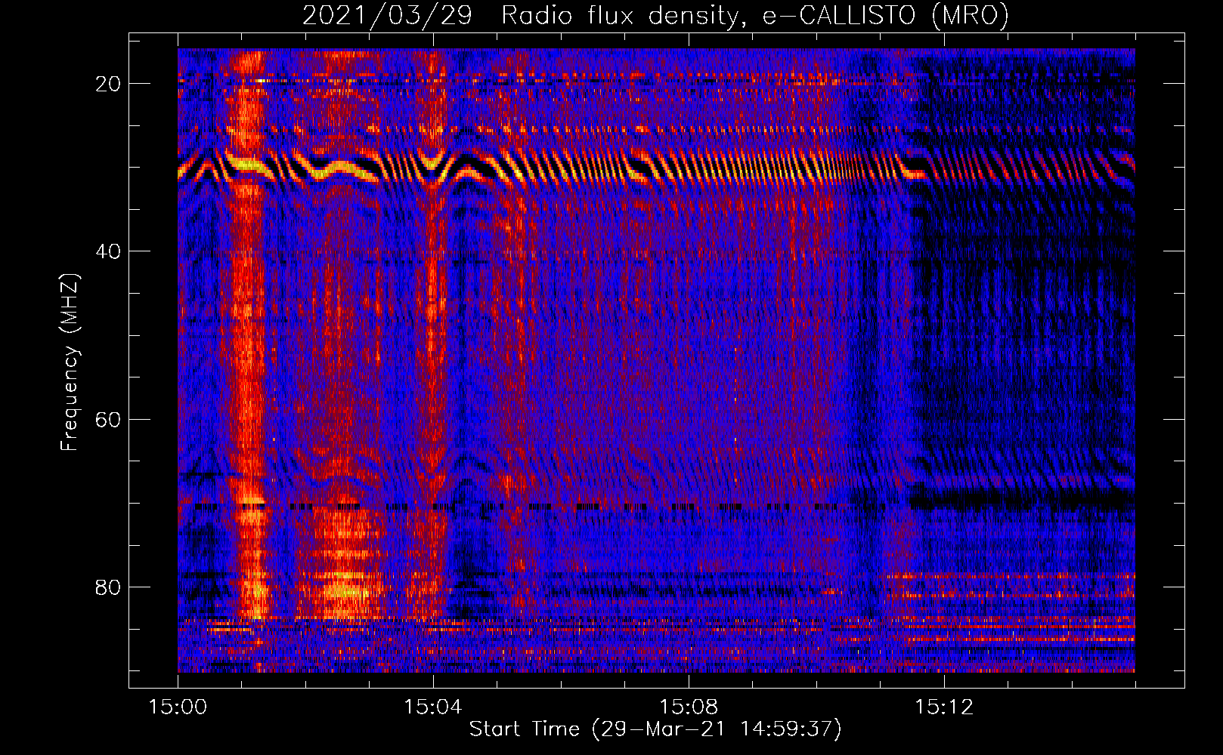Click the "80" frequency tick label
Image resolution: width=1223 pixels, height=755 pixels.
coord(108,587)
